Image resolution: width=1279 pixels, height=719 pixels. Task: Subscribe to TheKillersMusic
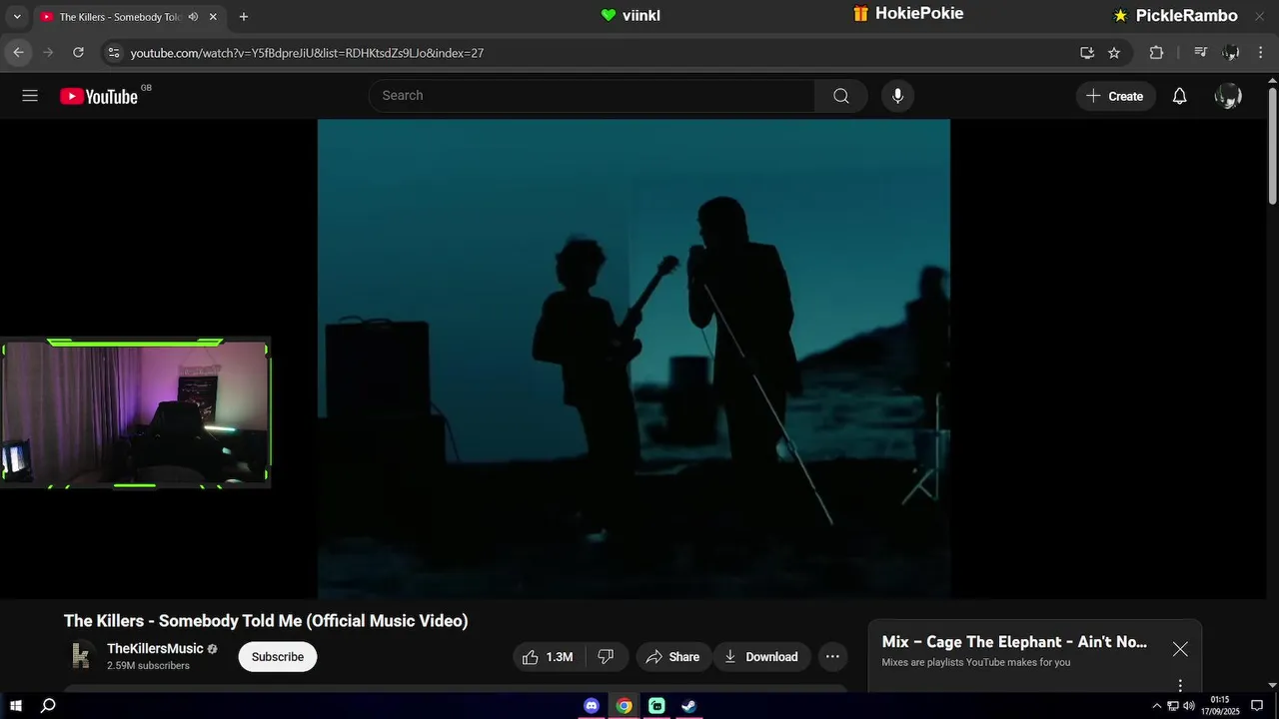coord(278,657)
